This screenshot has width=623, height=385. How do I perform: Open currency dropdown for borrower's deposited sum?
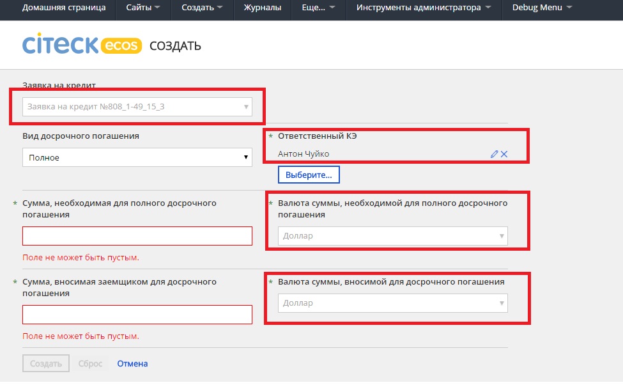392,303
